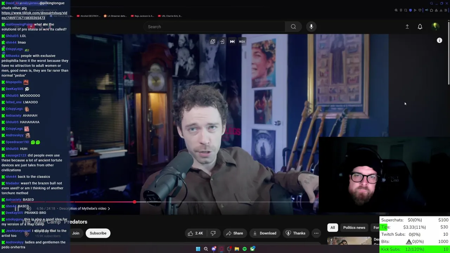Click the Thanks button
Image resolution: width=450 pixels, height=253 pixels.
296,233
